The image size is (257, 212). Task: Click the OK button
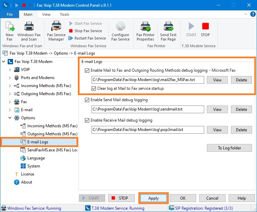pos(183,198)
